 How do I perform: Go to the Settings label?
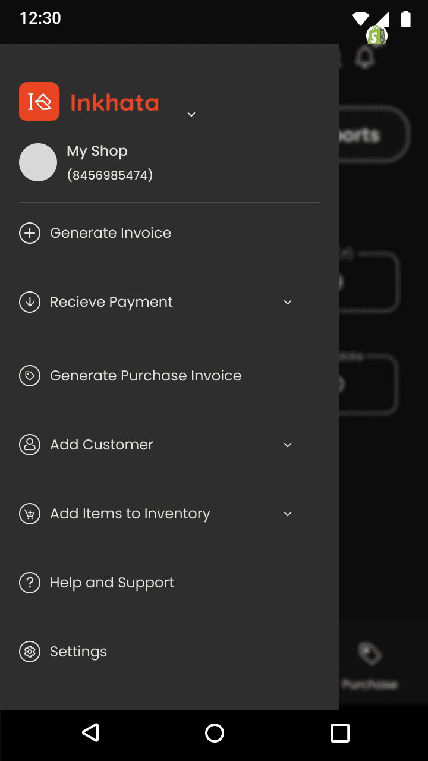[78, 652]
